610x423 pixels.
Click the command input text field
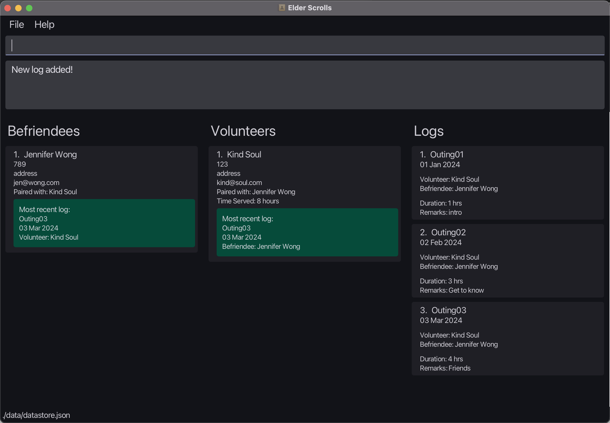coord(305,45)
